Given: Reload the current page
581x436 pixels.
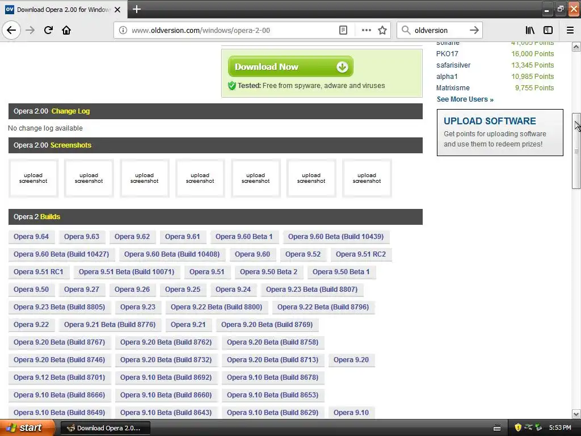Looking at the screenshot, I should [49, 30].
